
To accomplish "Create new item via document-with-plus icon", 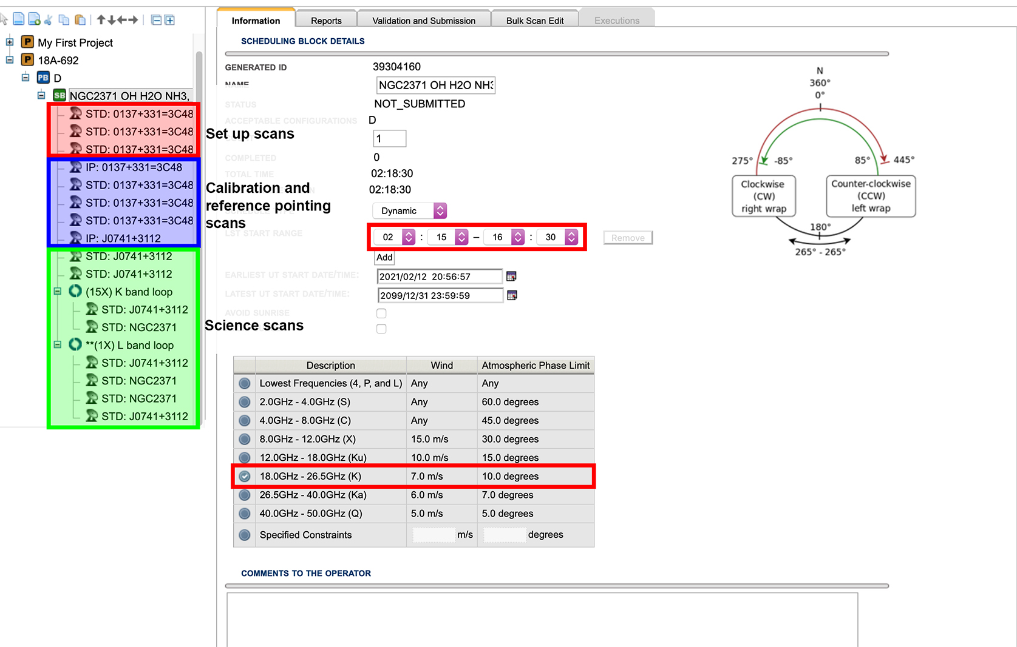I will tap(34, 19).
